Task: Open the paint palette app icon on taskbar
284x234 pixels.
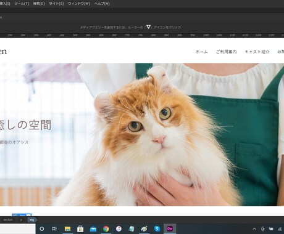Action: [144, 228]
